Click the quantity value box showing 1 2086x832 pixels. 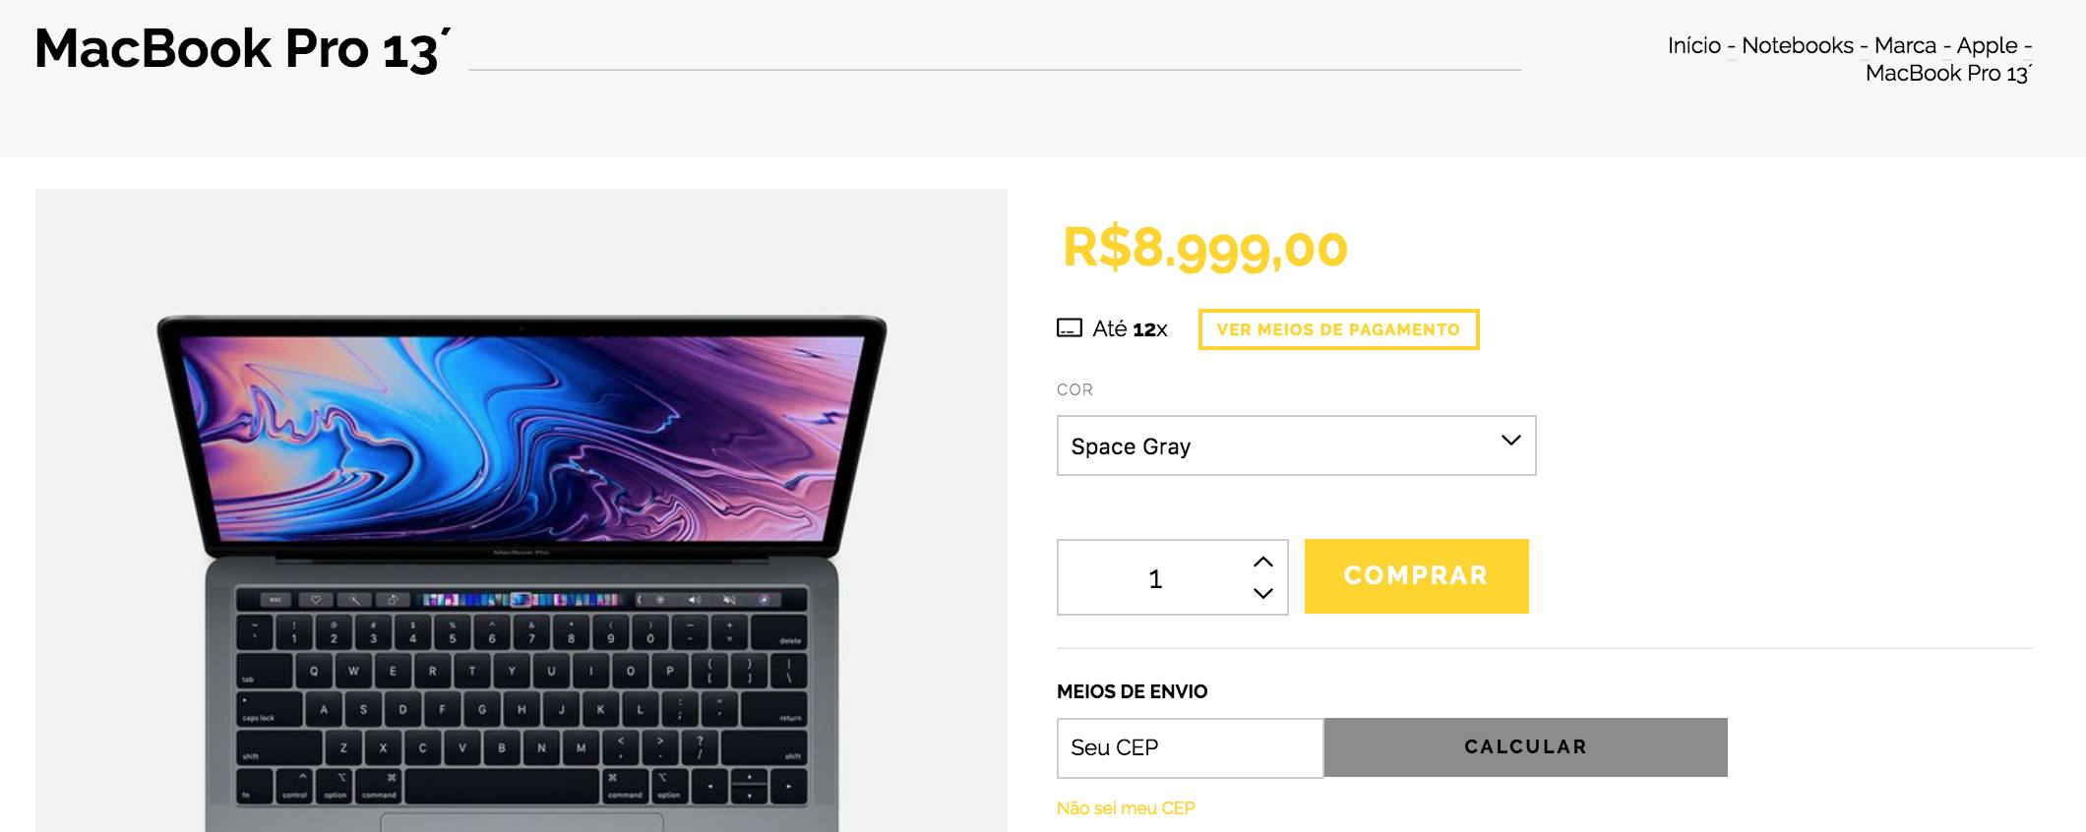click(1157, 577)
